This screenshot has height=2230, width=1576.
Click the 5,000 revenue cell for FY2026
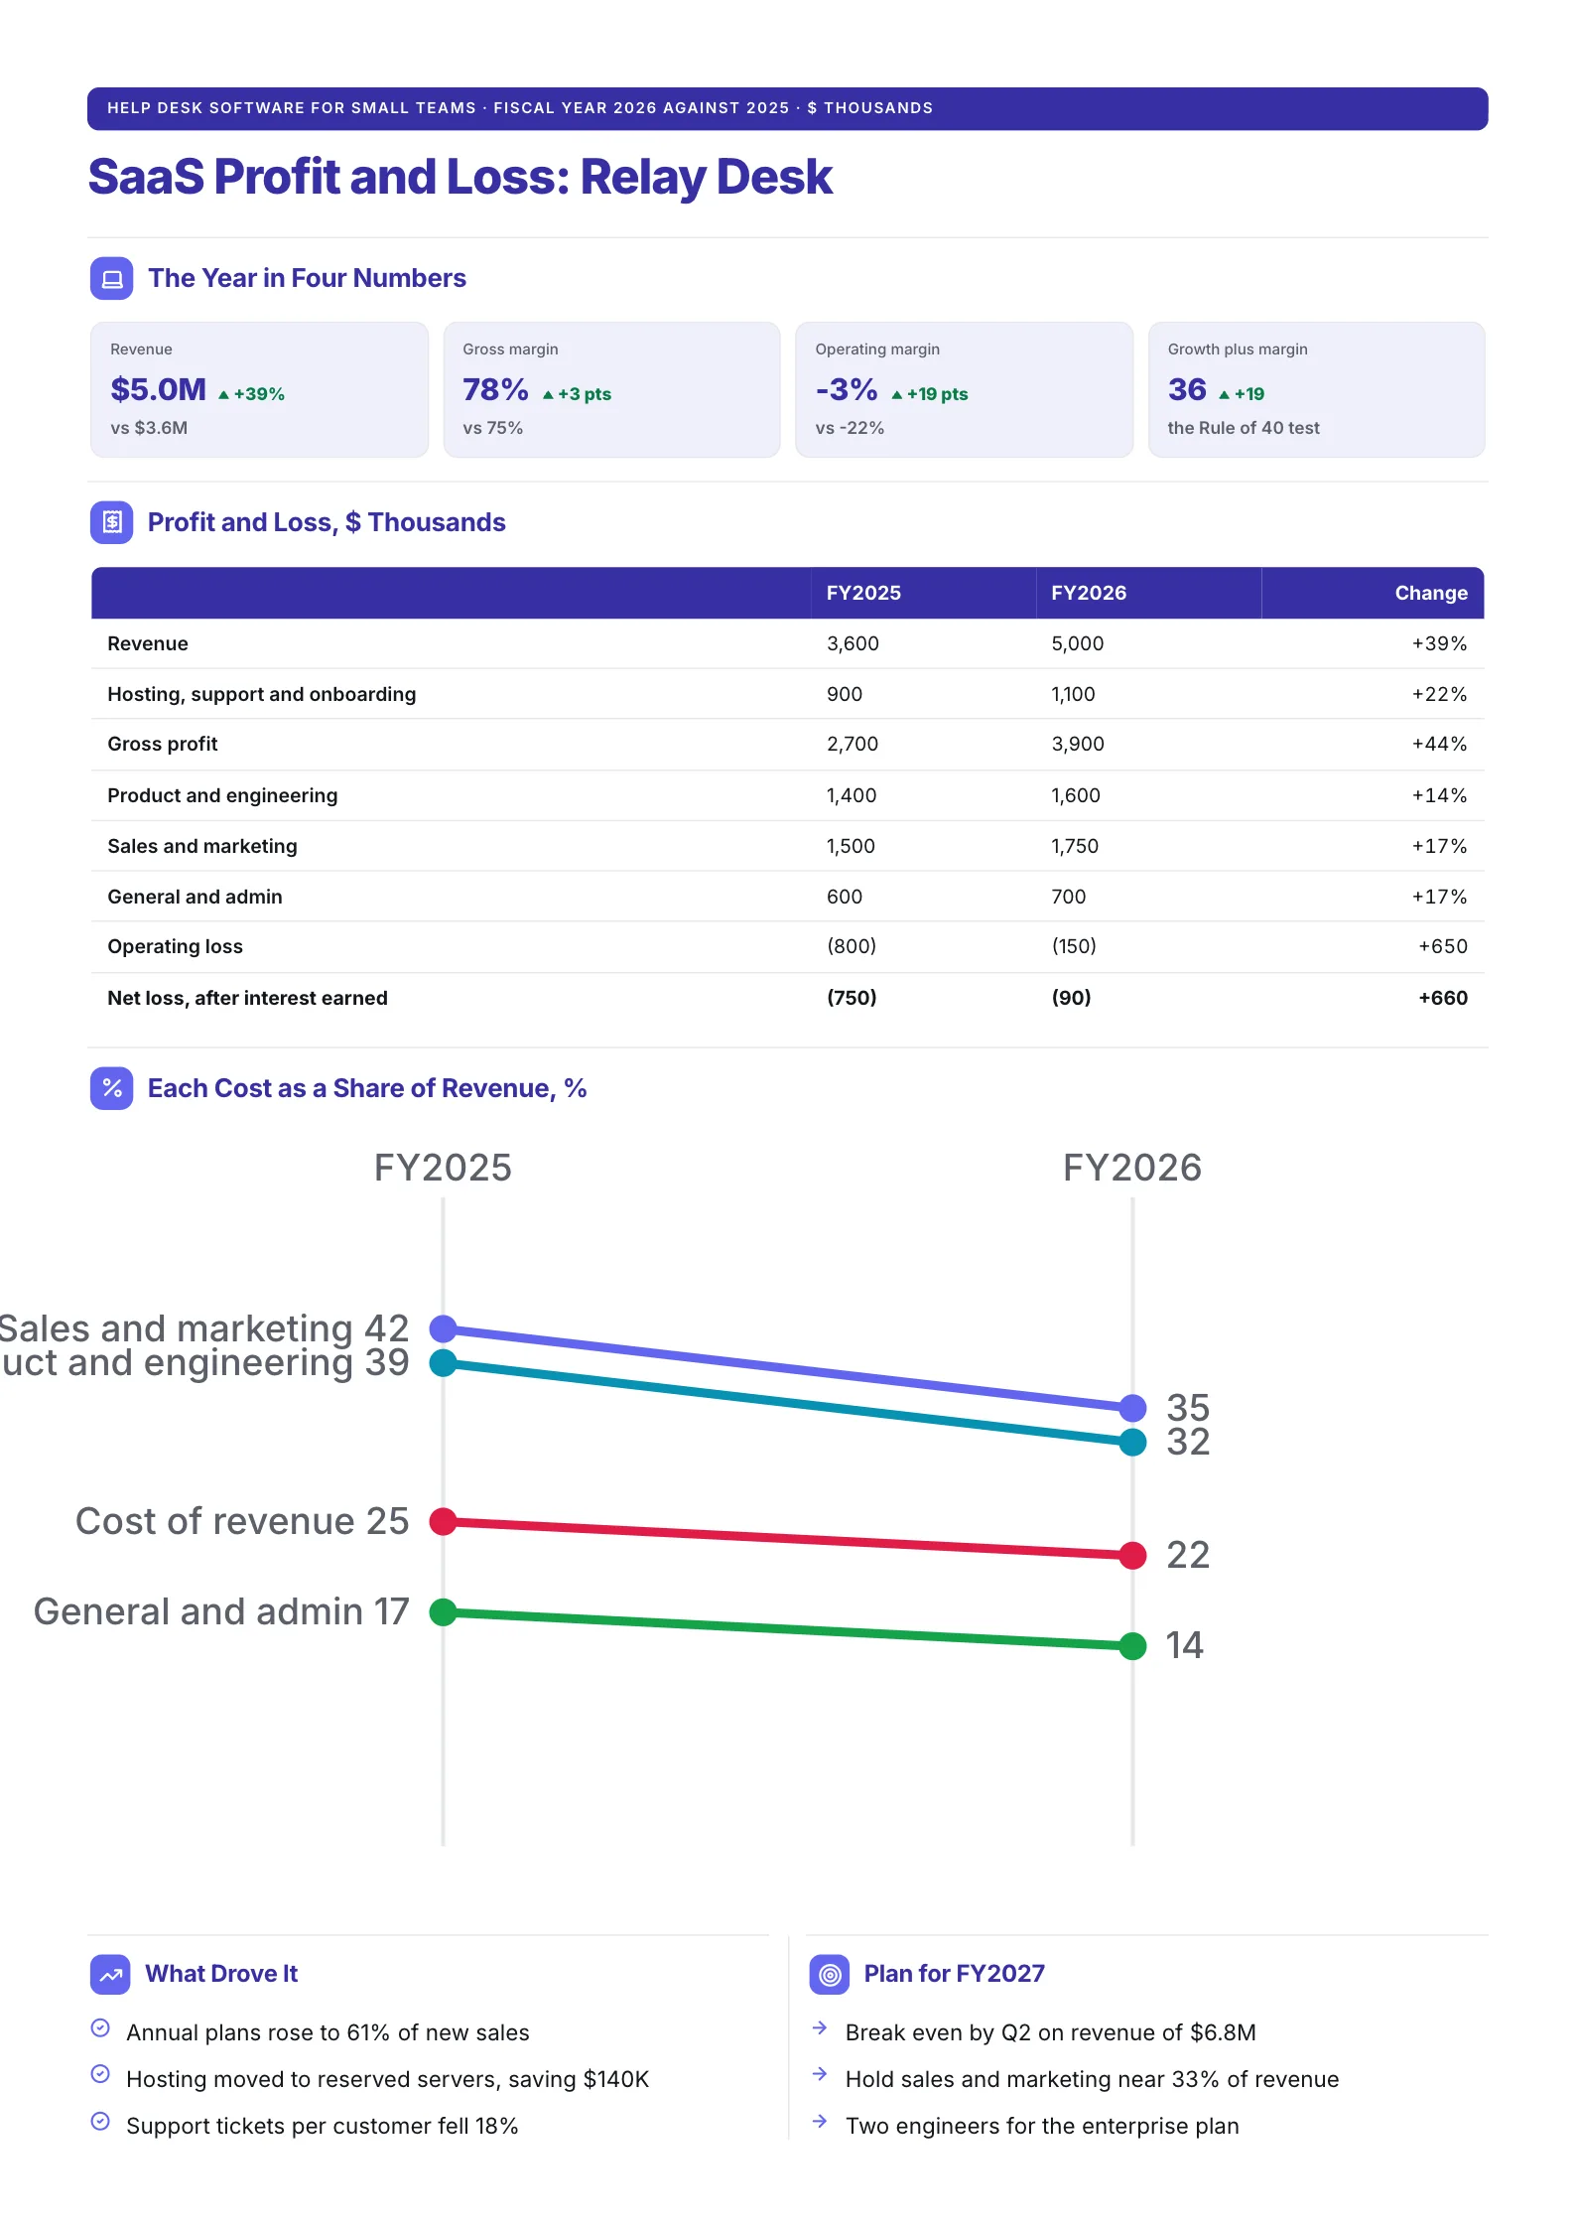point(1077,643)
